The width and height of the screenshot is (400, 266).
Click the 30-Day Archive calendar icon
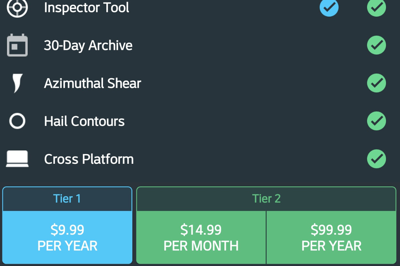[17, 45]
